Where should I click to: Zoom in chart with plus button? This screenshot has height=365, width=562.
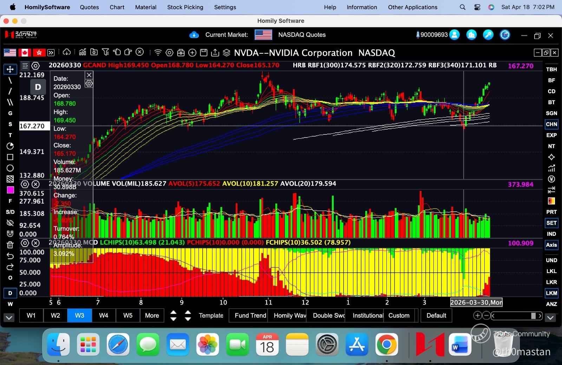coord(477,316)
